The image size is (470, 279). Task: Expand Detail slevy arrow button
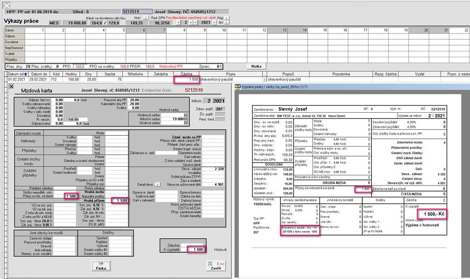click(x=157, y=185)
